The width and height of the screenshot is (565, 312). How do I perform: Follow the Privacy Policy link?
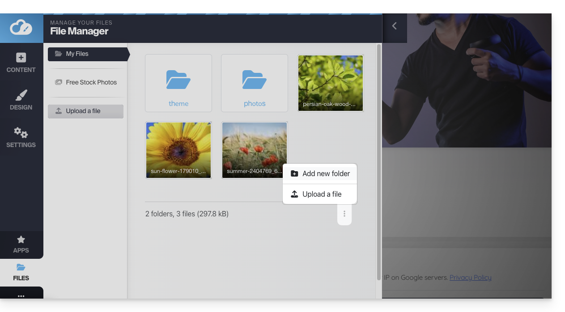pyautogui.click(x=470, y=278)
